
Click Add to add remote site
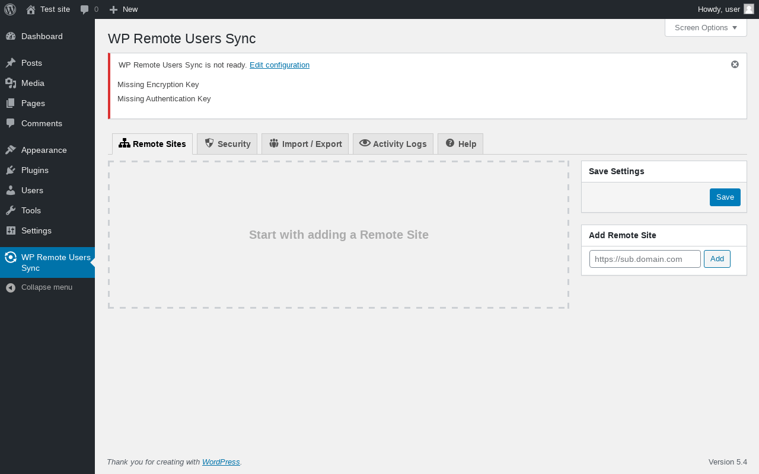[x=717, y=259]
